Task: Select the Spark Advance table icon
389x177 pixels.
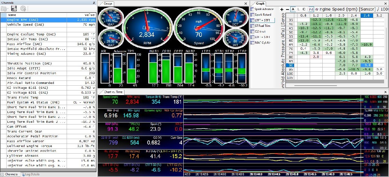Action: pyautogui.click(x=252, y=9)
